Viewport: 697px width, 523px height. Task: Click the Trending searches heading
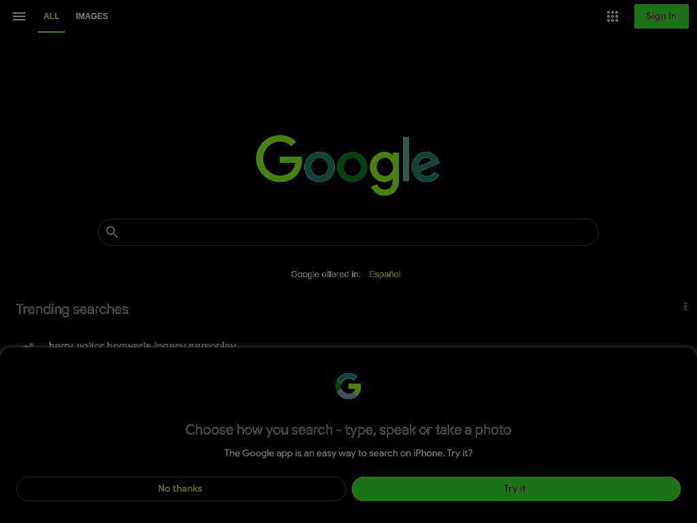(x=72, y=309)
